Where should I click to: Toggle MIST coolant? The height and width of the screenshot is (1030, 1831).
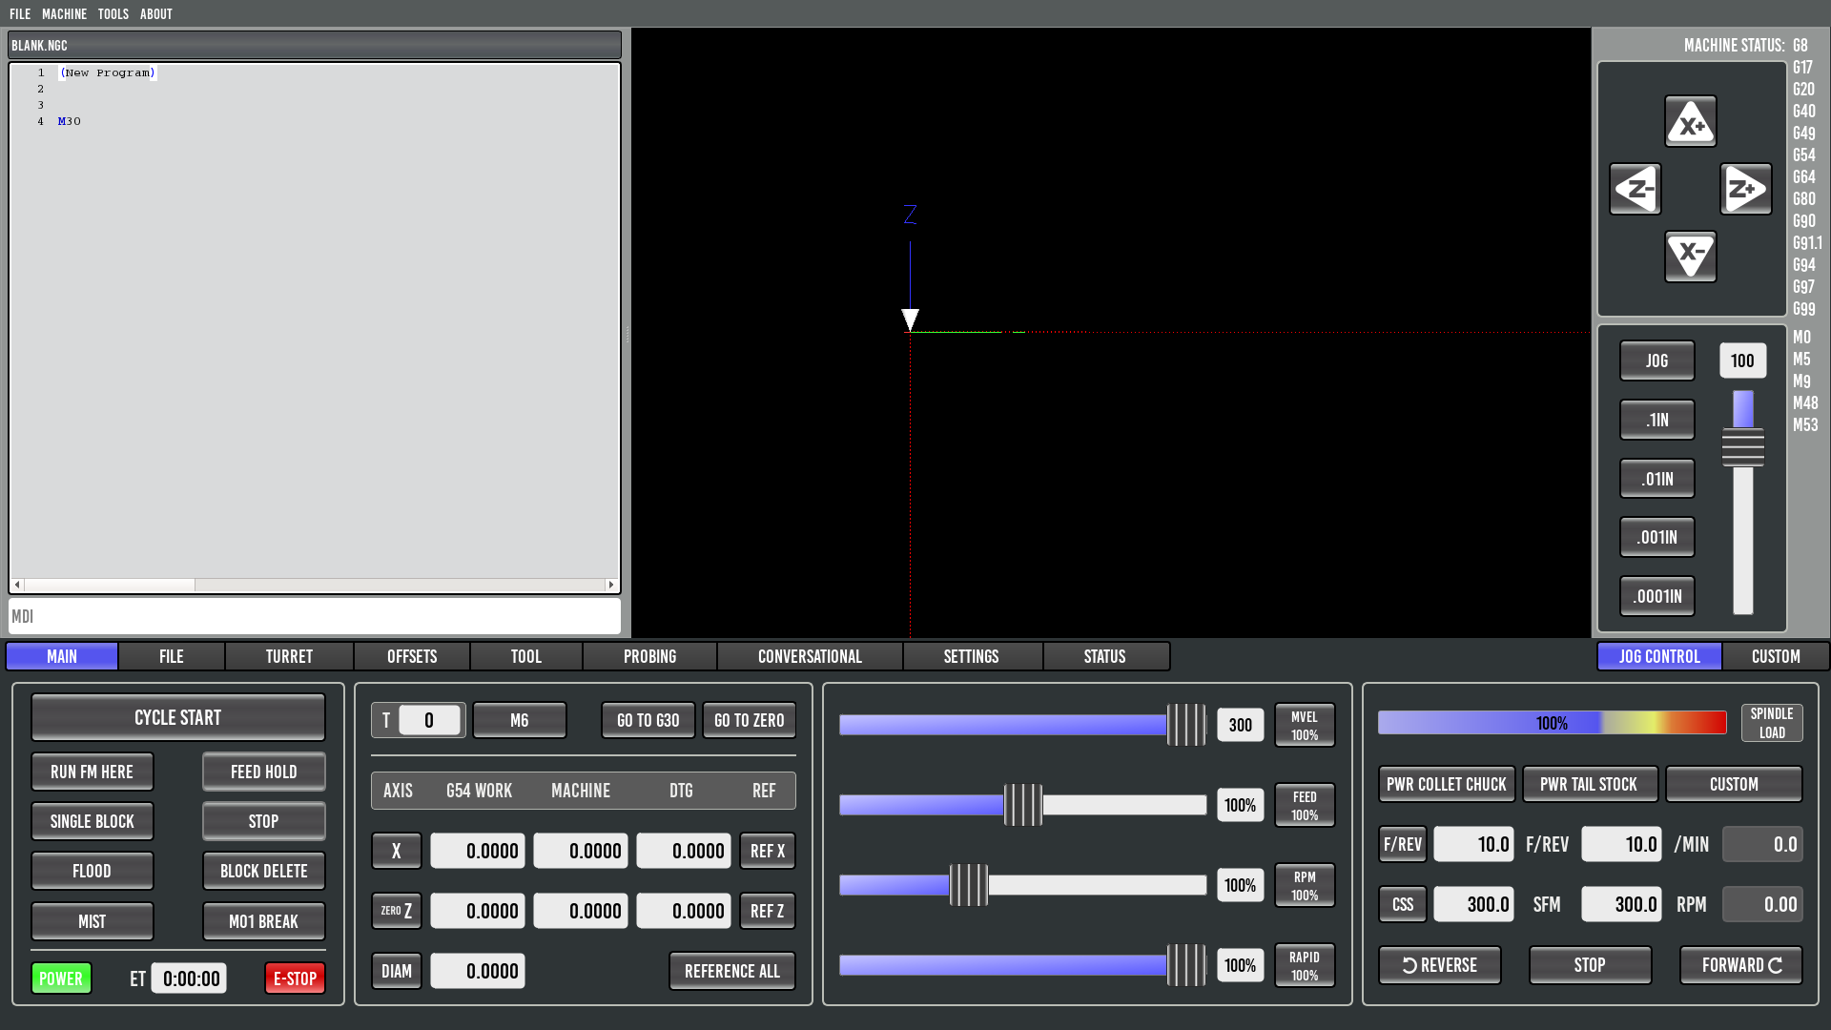[x=93, y=921]
